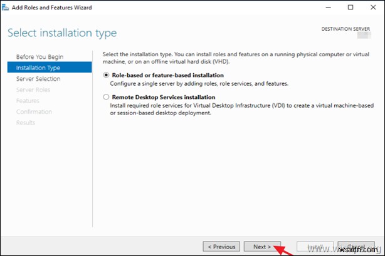
Task: Click the Select installation type heading
Action: (62, 33)
